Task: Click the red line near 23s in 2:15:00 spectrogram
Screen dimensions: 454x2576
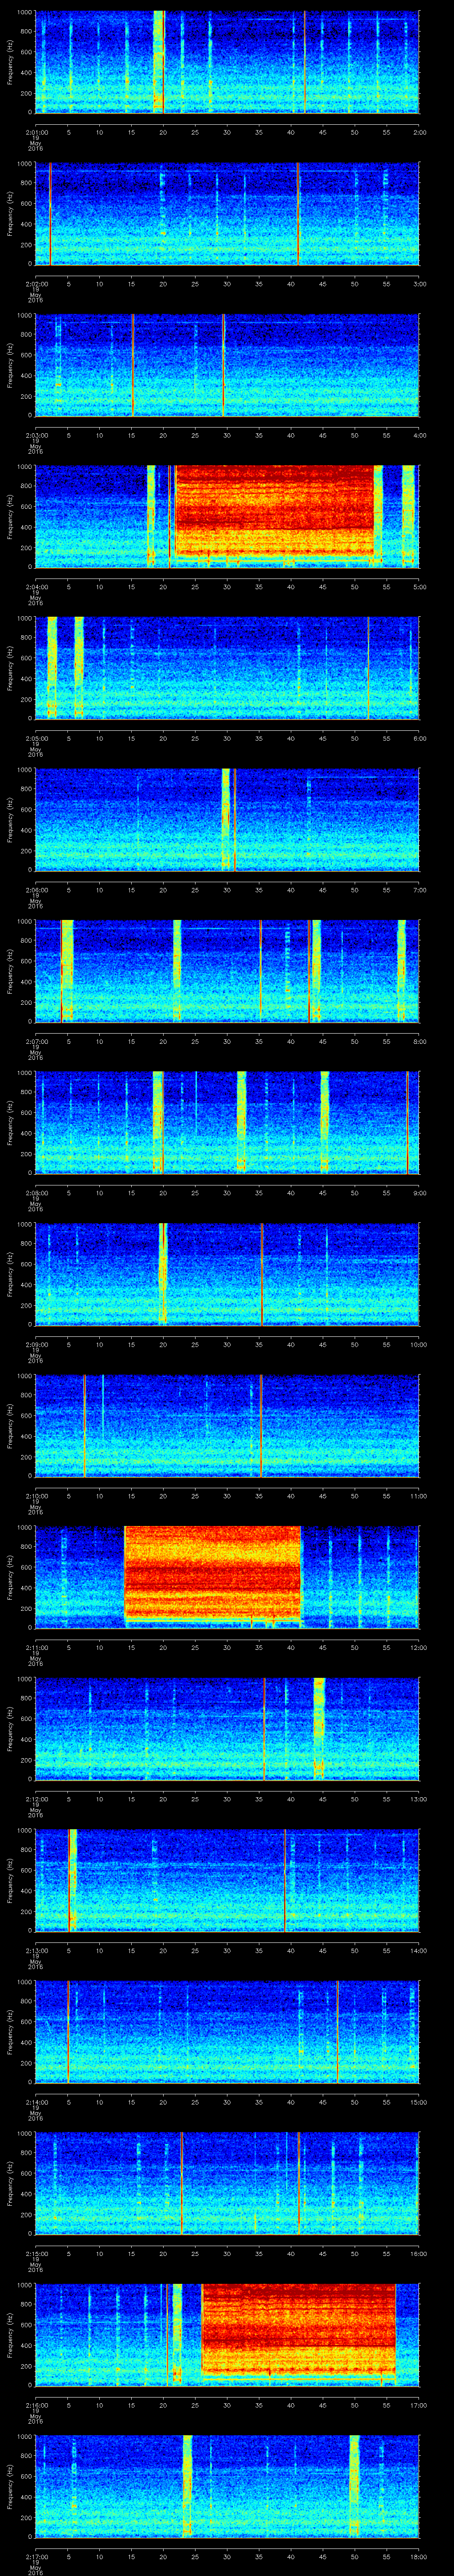Action: pyautogui.click(x=182, y=2183)
